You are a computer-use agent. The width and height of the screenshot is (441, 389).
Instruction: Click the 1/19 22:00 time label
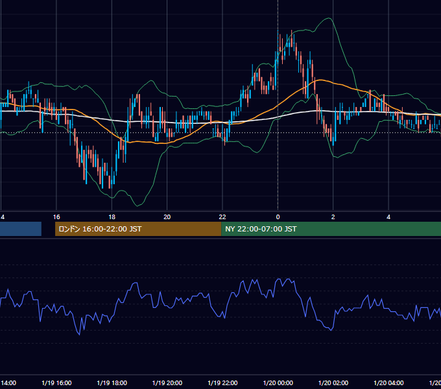coord(222,383)
